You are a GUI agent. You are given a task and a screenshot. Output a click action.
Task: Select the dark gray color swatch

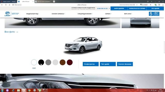pos(48,62)
